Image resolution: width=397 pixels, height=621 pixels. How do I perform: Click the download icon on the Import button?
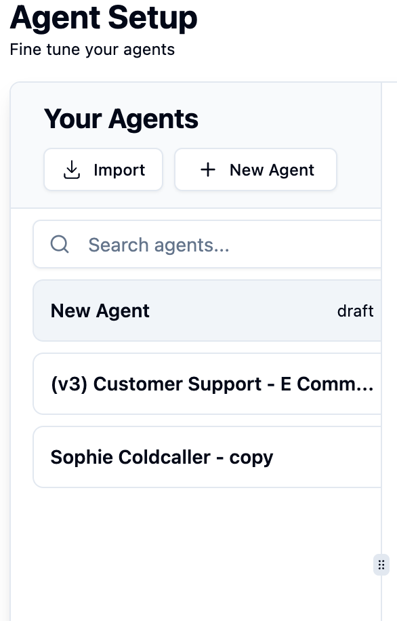click(x=71, y=169)
